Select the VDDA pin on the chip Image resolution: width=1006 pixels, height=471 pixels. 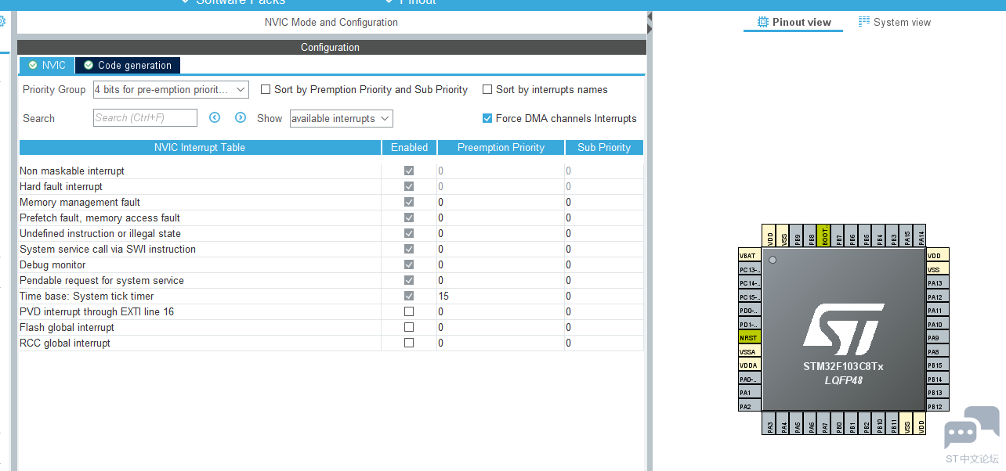[750, 365]
